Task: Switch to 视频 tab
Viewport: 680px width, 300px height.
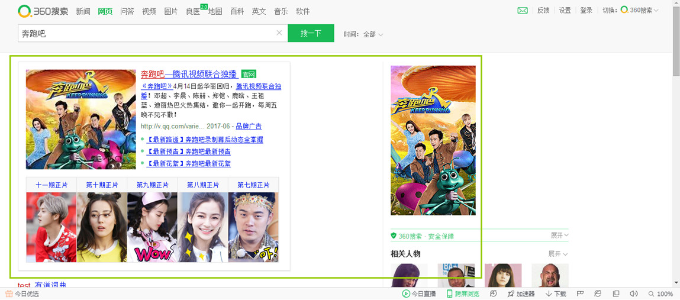Action: [x=149, y=12]
